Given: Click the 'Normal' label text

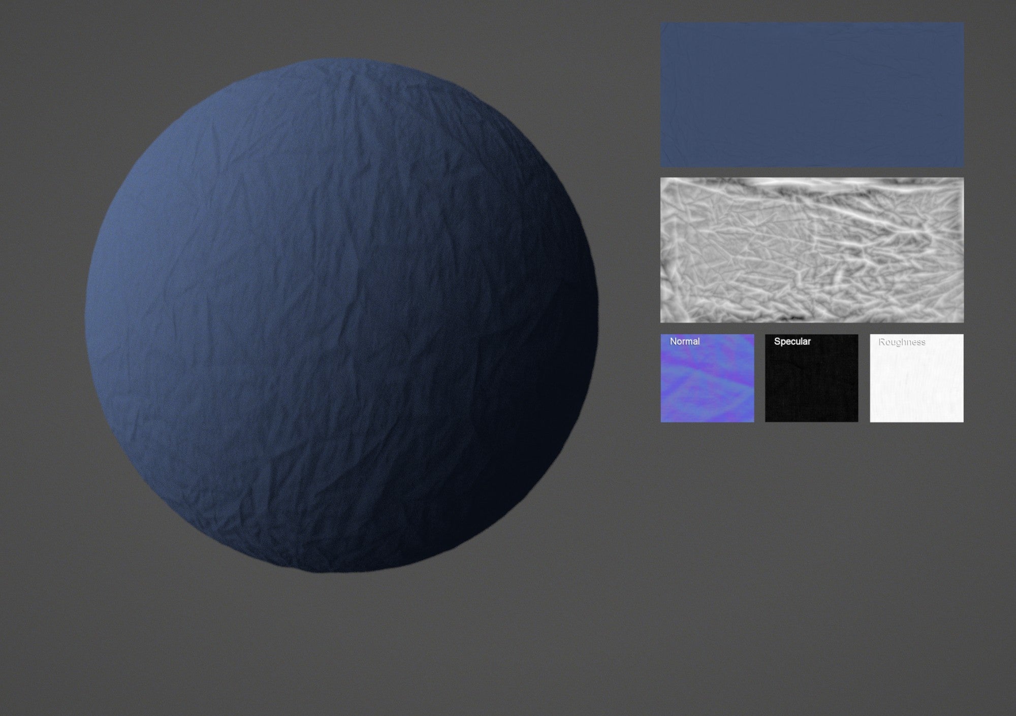Looking at the screenshot, I should (x=684, y=341).
